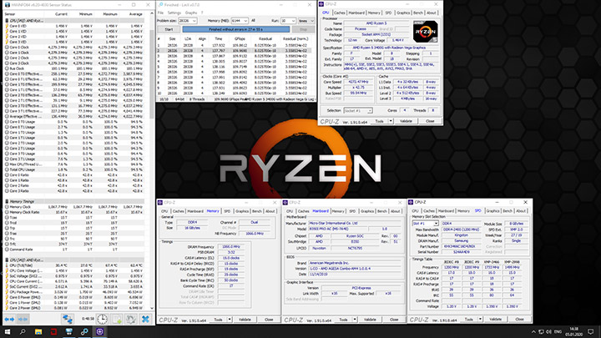Click the Start button in LinX

(169, 29)
